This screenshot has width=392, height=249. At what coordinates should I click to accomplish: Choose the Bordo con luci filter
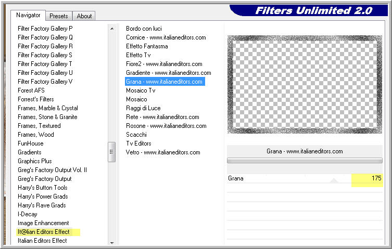(x=144, y=29)
